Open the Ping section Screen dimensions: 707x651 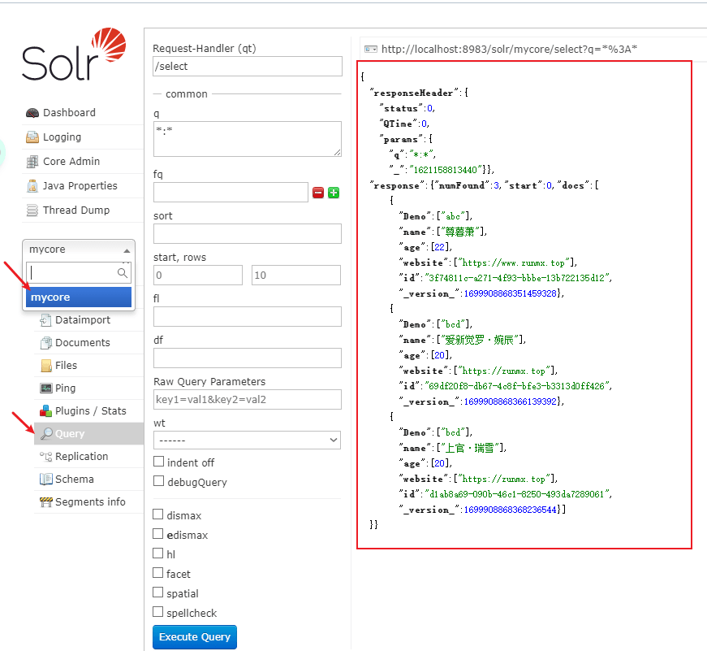click(66, 388)
